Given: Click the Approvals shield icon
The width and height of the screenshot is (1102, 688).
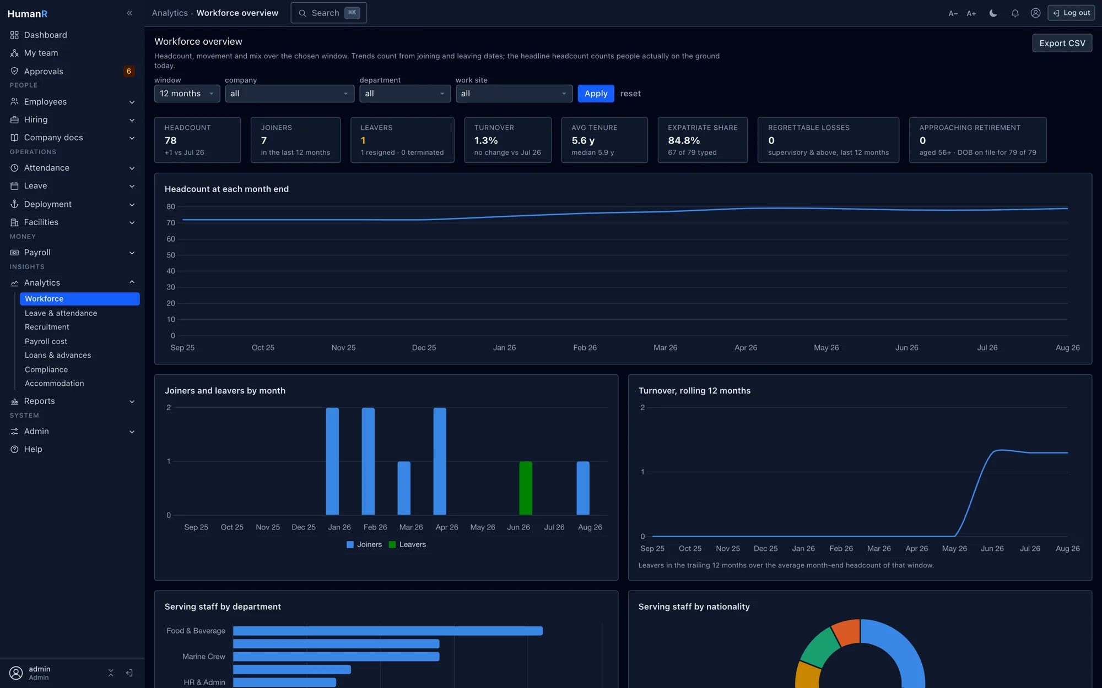Looking at the screenshot, I should pos(14,71).
